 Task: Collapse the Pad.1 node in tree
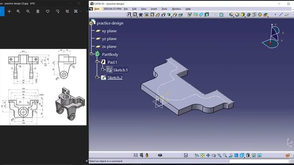[97, 62]
